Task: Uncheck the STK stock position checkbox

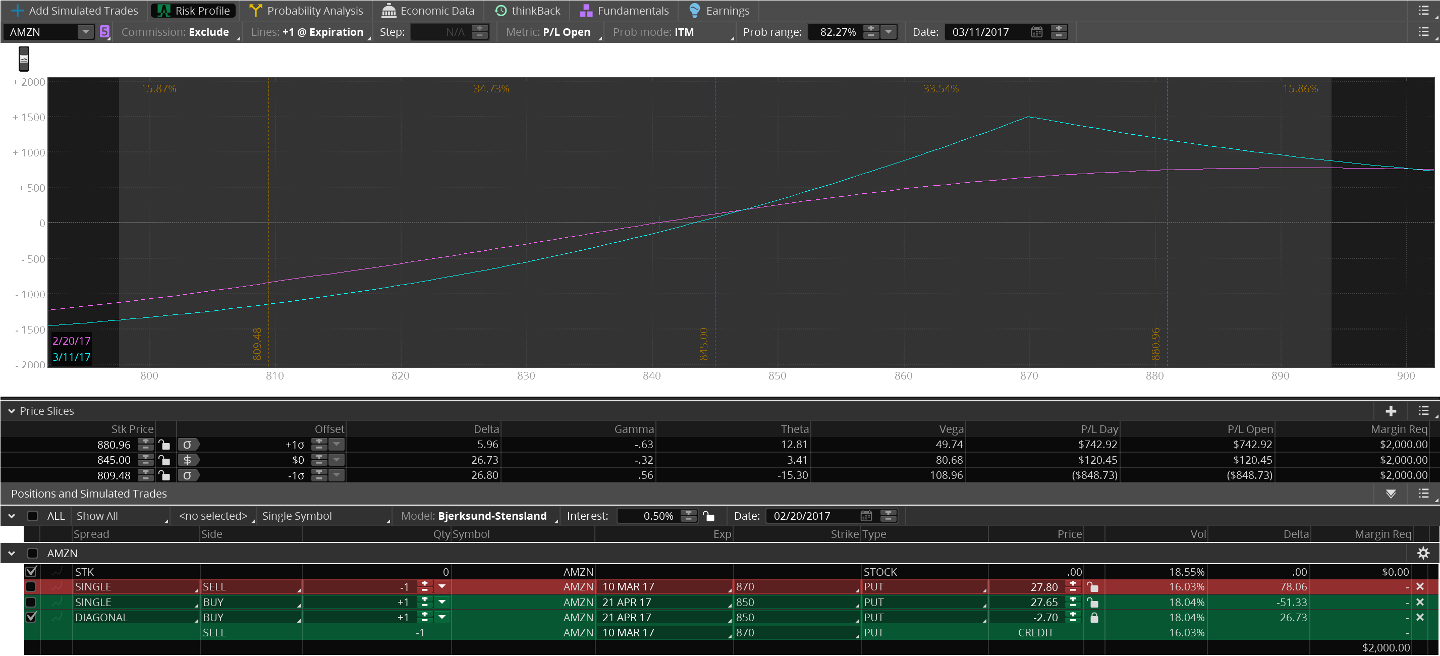Action: (x=31, y=572)
